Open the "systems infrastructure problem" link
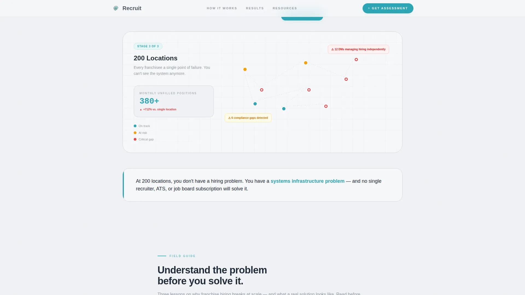Viewport: 525px width, 295px height. 307,181
